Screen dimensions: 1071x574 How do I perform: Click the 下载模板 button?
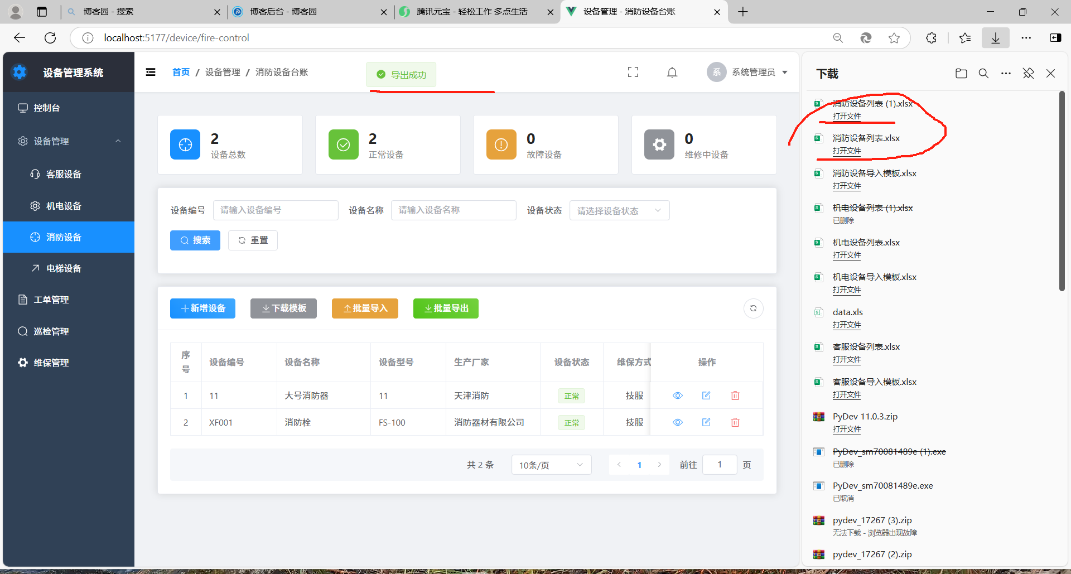tap(283, 308)
